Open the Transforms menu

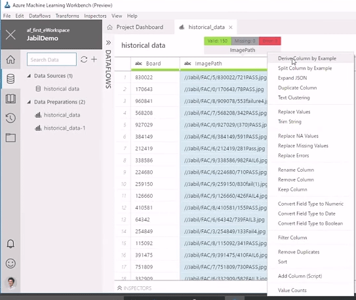pyautogui.click(x=68, y=16)
